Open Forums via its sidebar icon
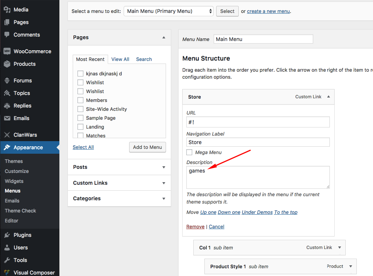The height and width of the screenshot is (276, 373). (7, 81)
